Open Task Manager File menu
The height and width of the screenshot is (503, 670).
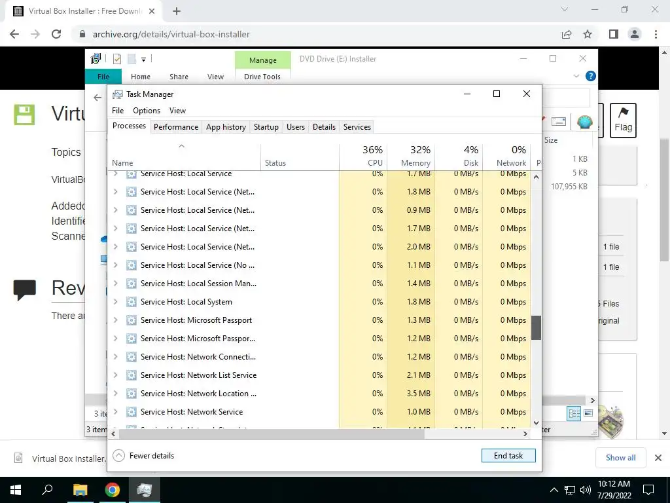coord(118,110)
